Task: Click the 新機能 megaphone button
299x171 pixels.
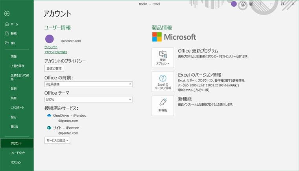Action: [x=163, y=106]
